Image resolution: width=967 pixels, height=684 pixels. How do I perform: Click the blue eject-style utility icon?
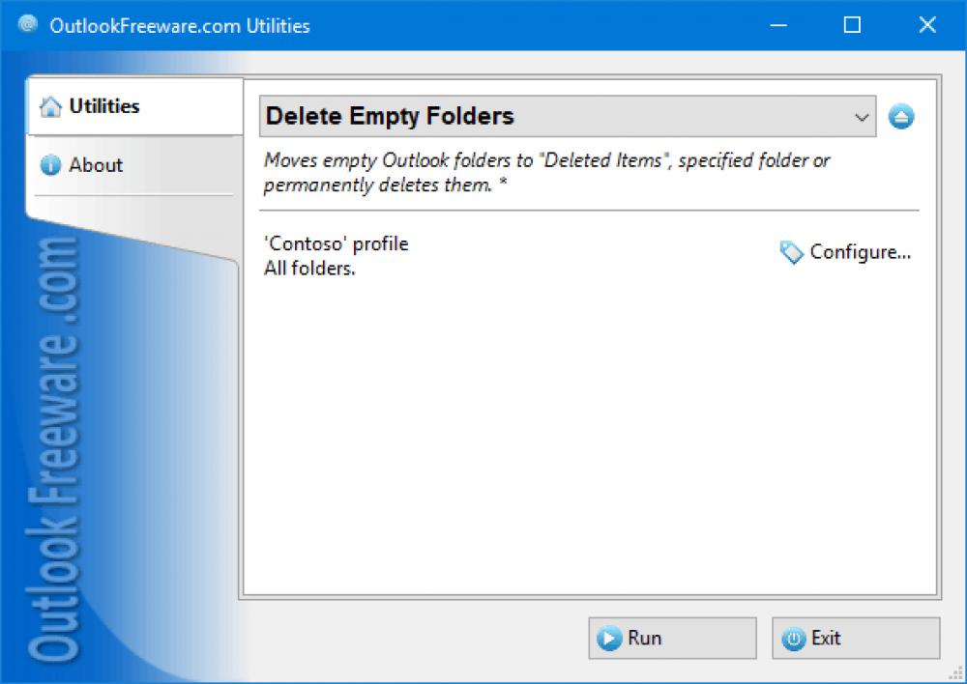[901, 115]
